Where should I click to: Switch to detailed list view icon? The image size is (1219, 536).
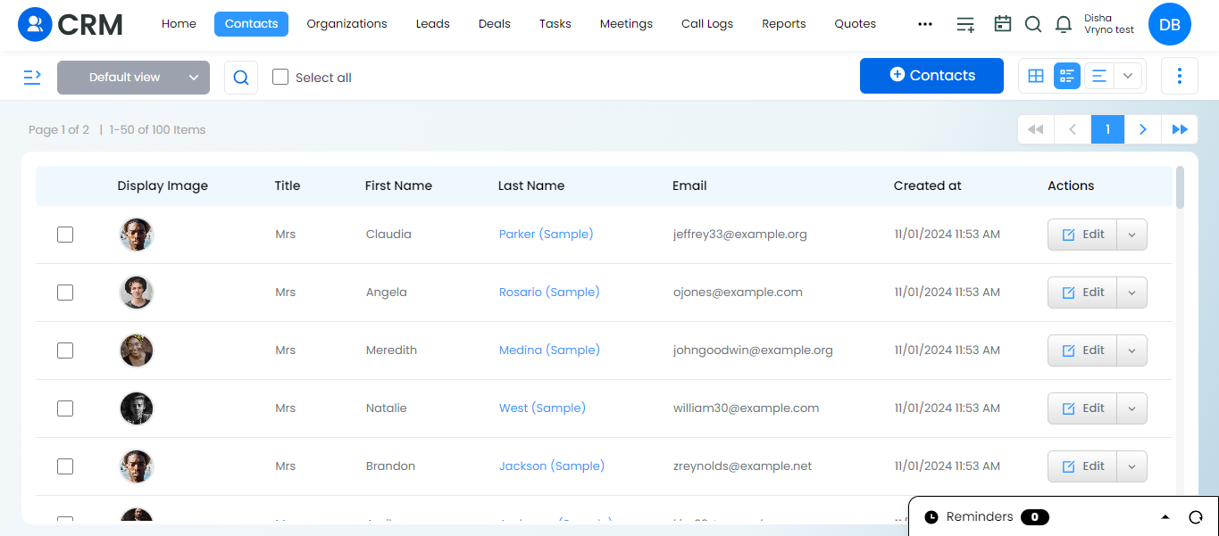click(1067, 76)
